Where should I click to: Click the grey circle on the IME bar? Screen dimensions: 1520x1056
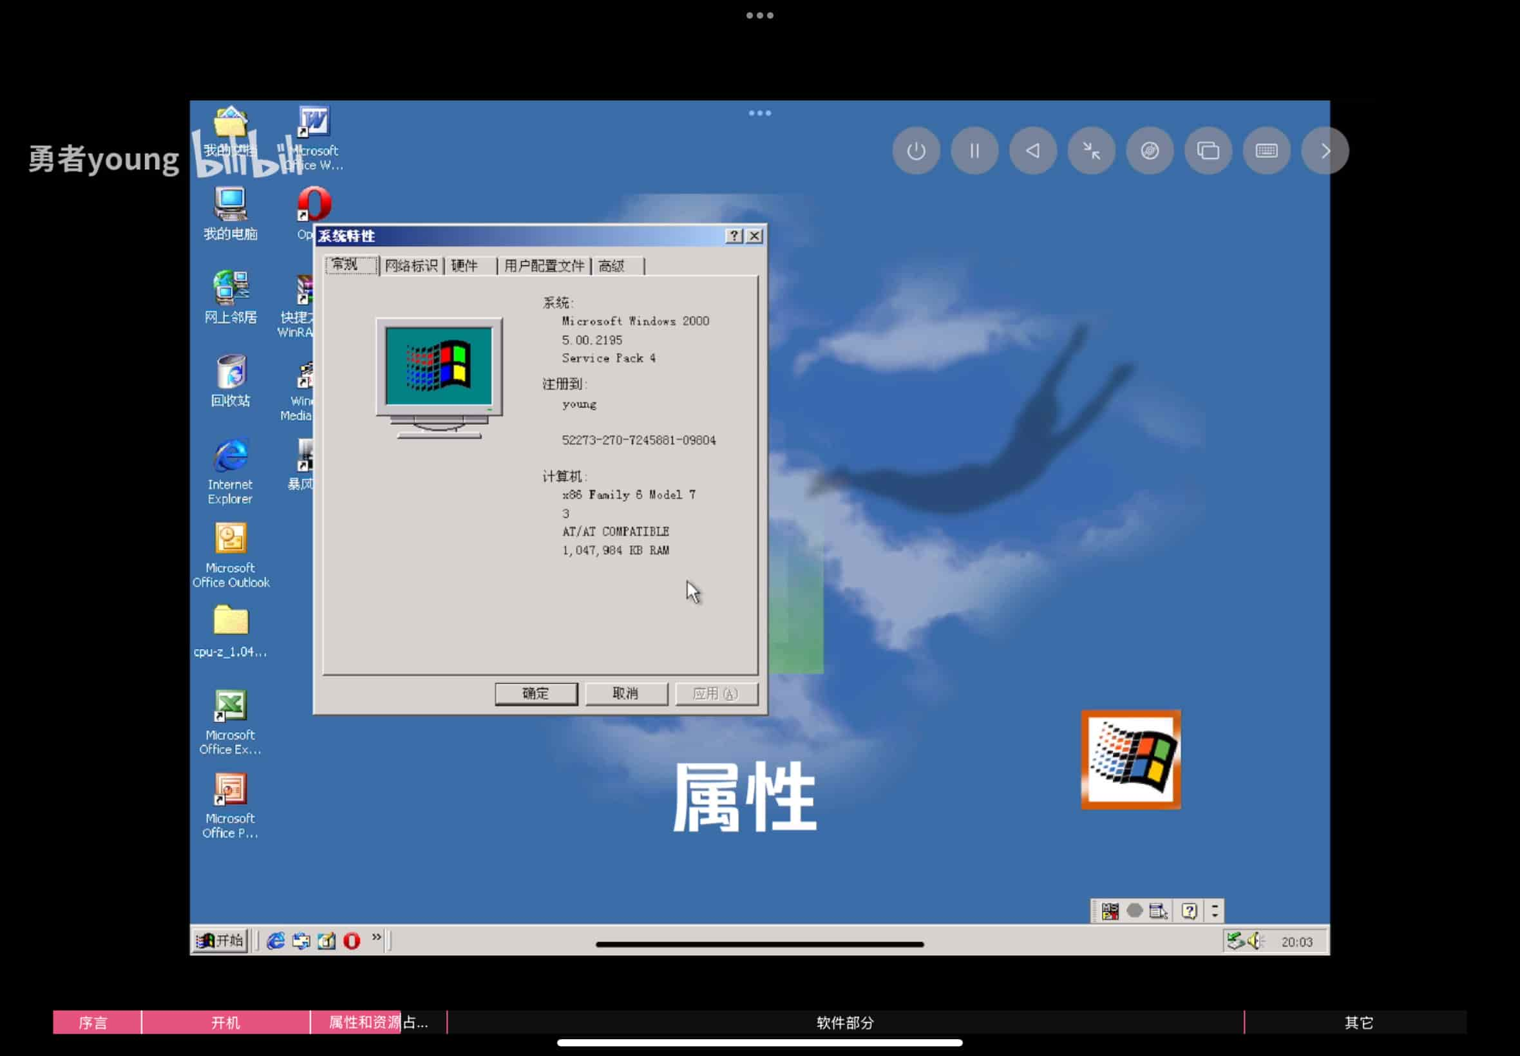(x=1134, y=911)
